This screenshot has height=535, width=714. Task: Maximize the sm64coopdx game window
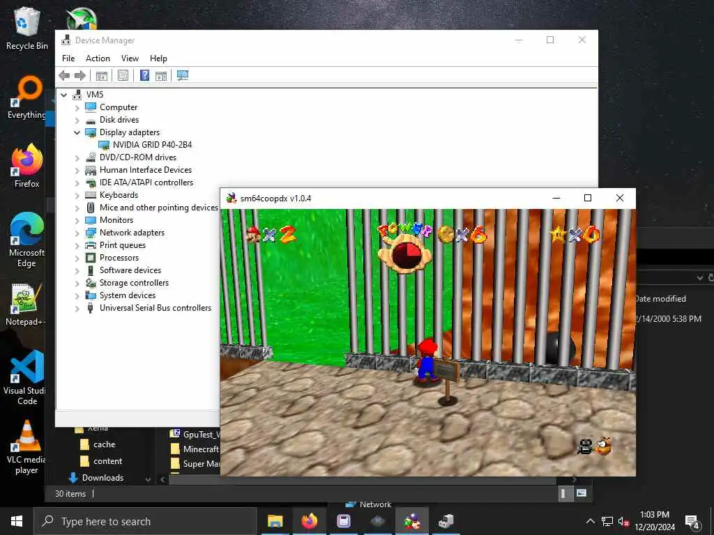pyautogui.click(x=588, y=198)
